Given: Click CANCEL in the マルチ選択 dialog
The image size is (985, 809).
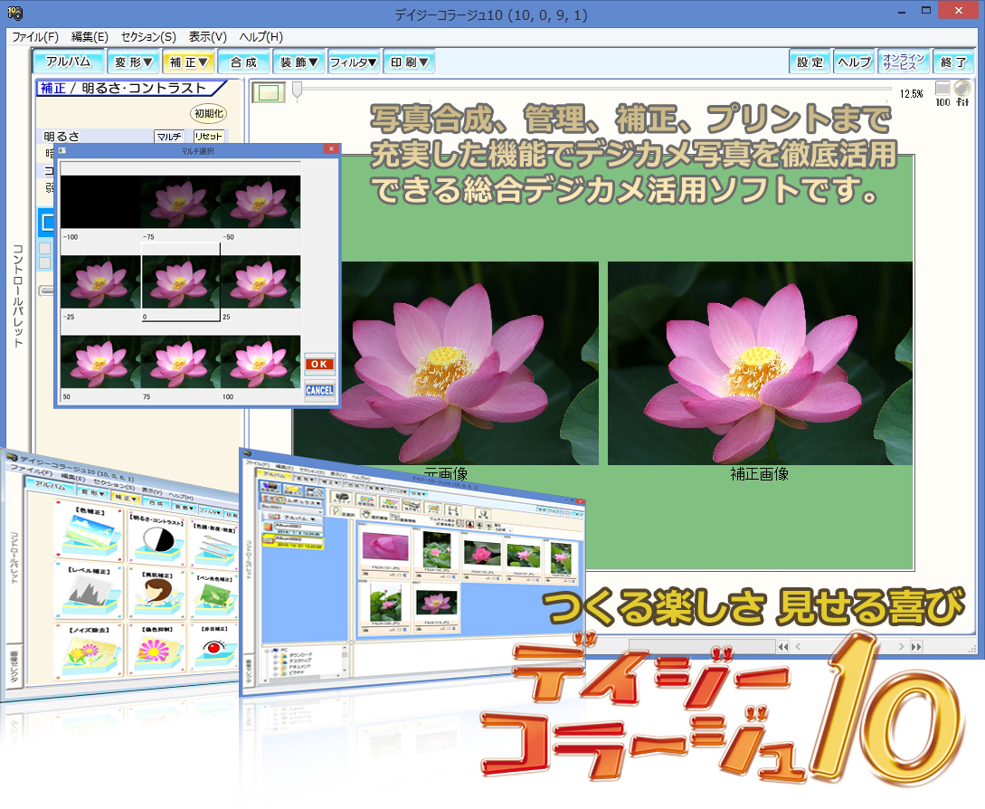Looking at the screenshot, I should pyautogui.click(x=319, y=390).
